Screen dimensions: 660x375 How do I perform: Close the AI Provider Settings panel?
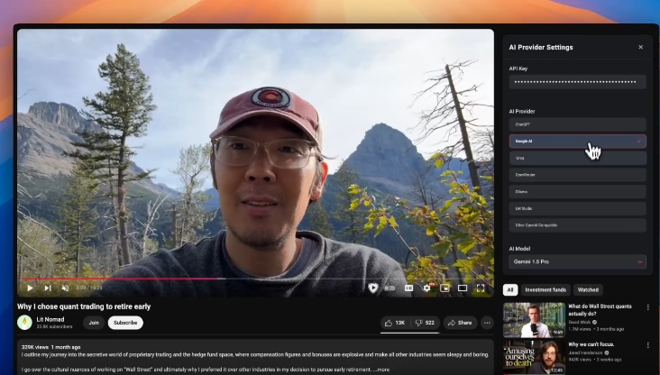640,47
